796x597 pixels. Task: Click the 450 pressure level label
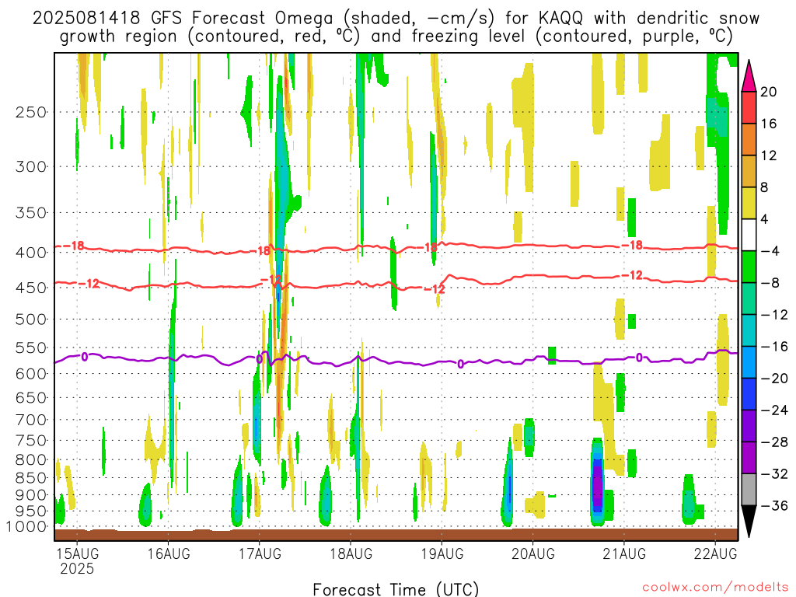[x=31, y=288]
